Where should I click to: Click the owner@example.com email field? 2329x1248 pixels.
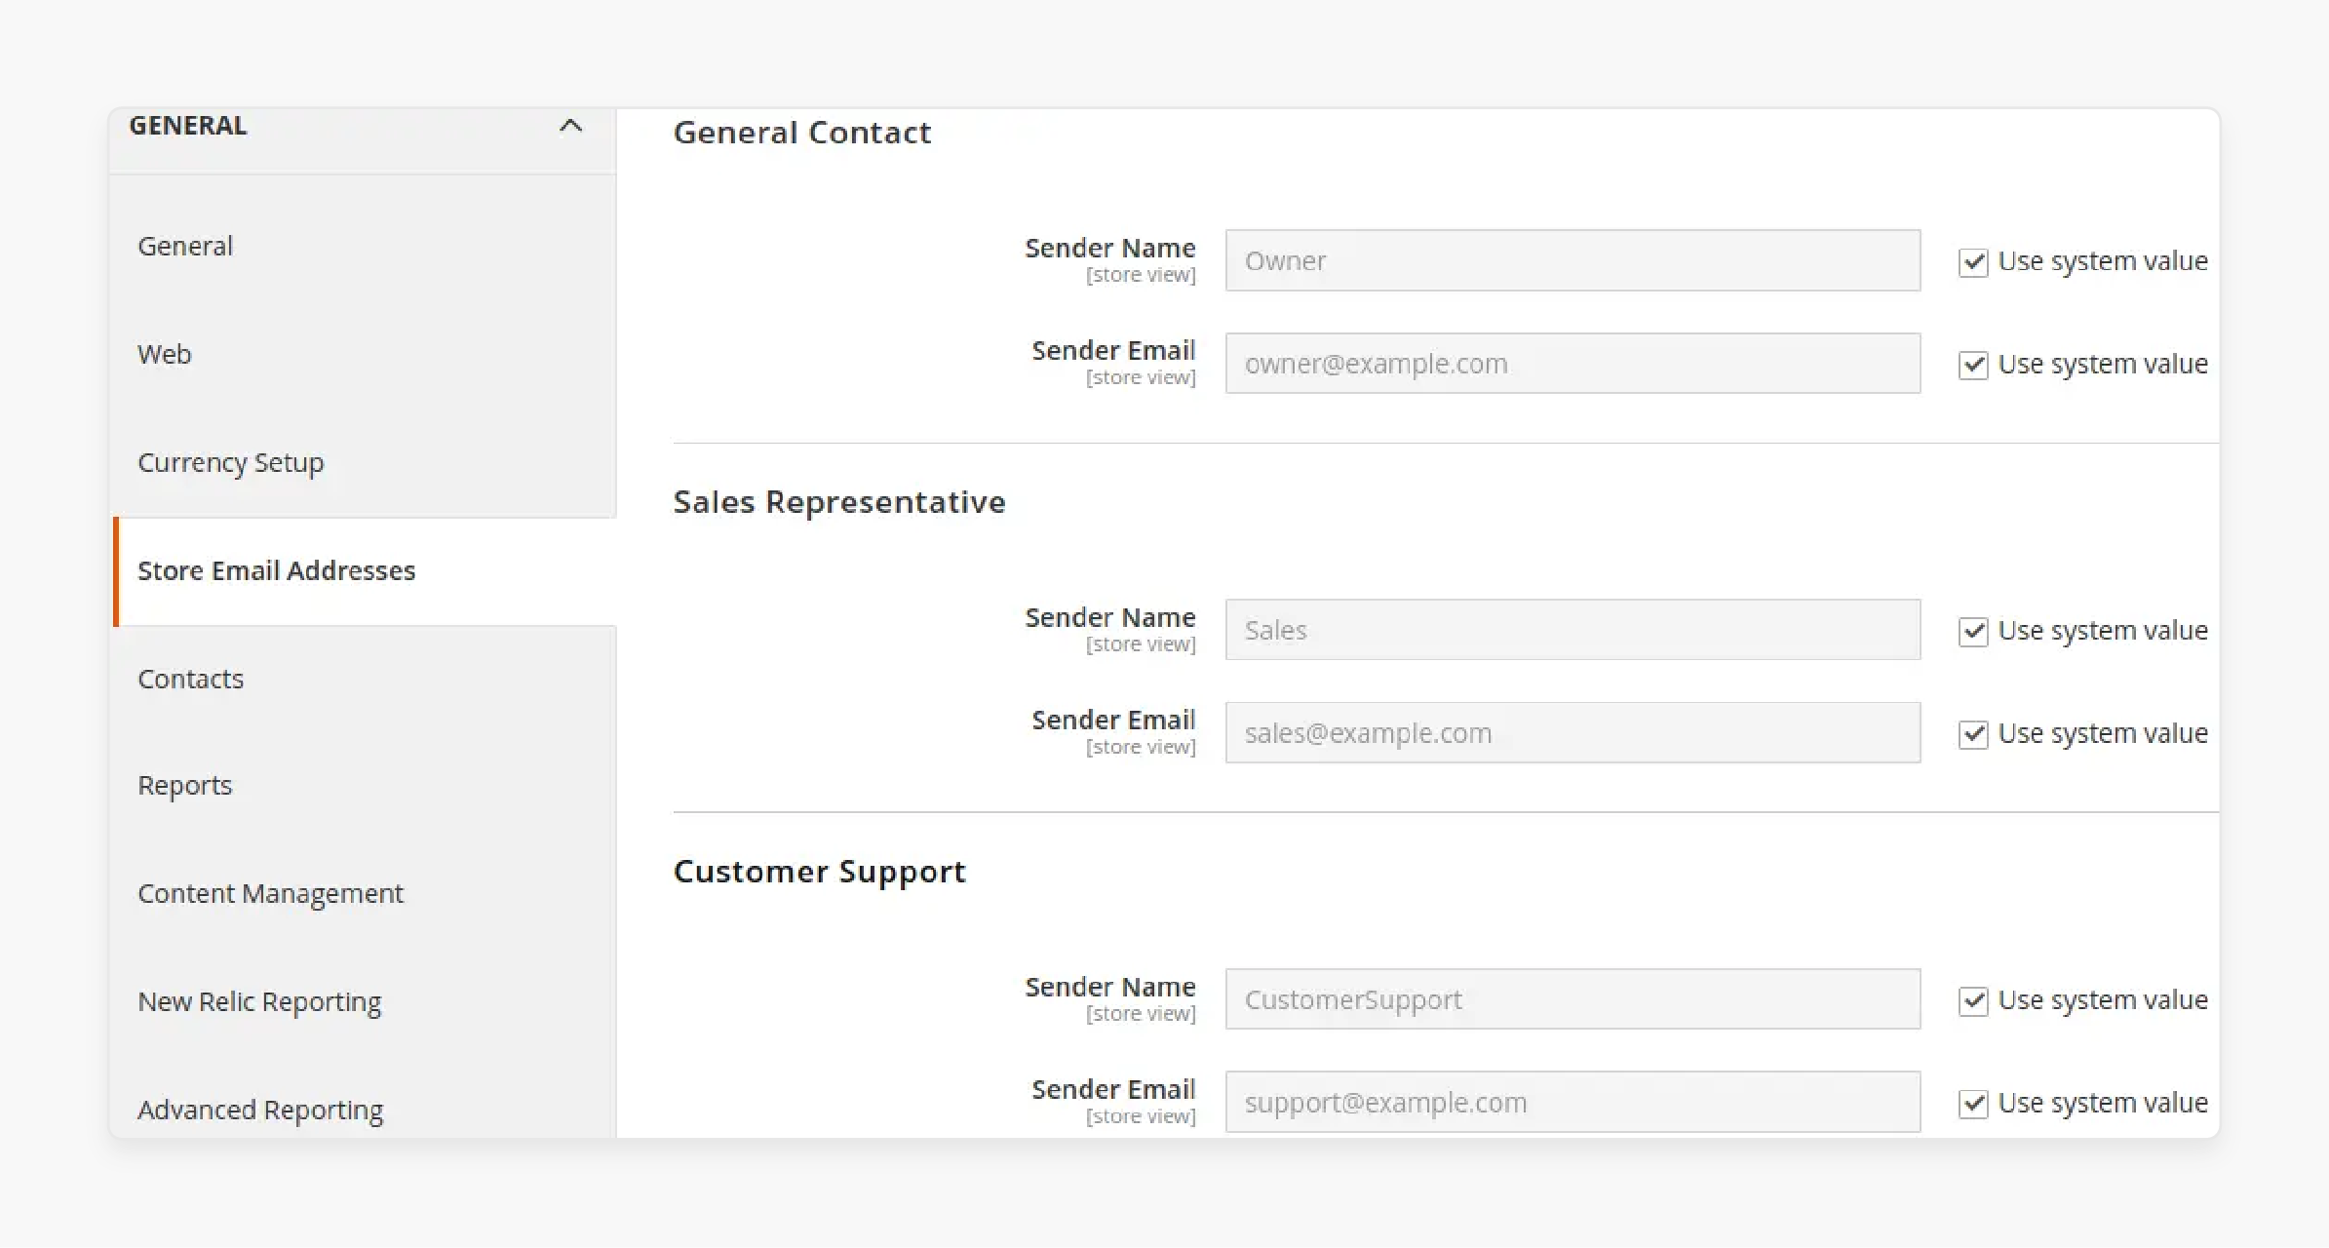[1572, 364]
